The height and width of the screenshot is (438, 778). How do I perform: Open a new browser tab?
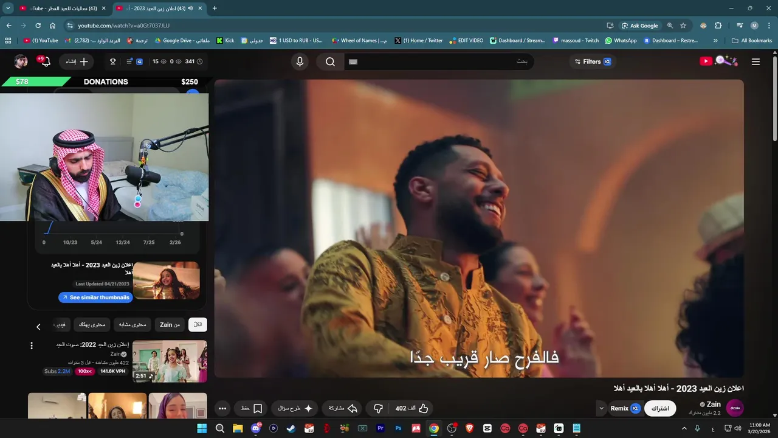coord(215,9)
